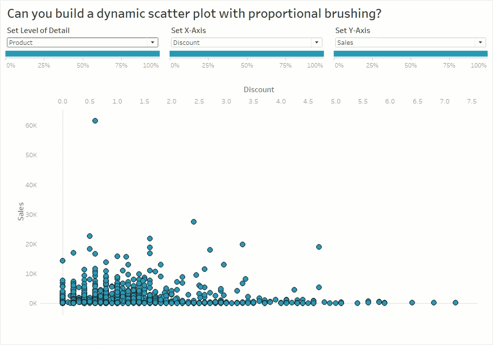493x345 pixels.
Task: Click the teal bar under Set Y-Axis
Action: coord(411,54)
